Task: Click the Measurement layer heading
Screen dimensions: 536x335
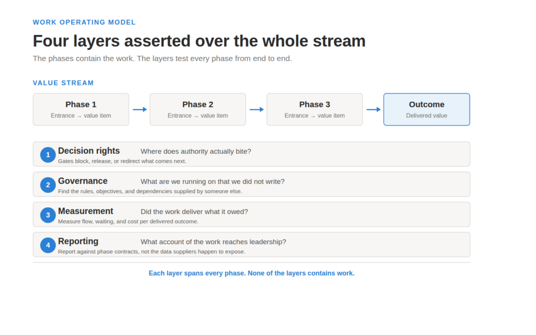Action: [85, 211]
